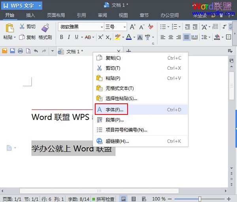237x202 pixels.
Task: Choose 段落(P)... in context menu
Action: 141,120
